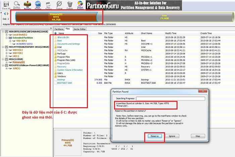Choose the Format toolbar icon
Viewport: 235px width, 157px height.
59,5
